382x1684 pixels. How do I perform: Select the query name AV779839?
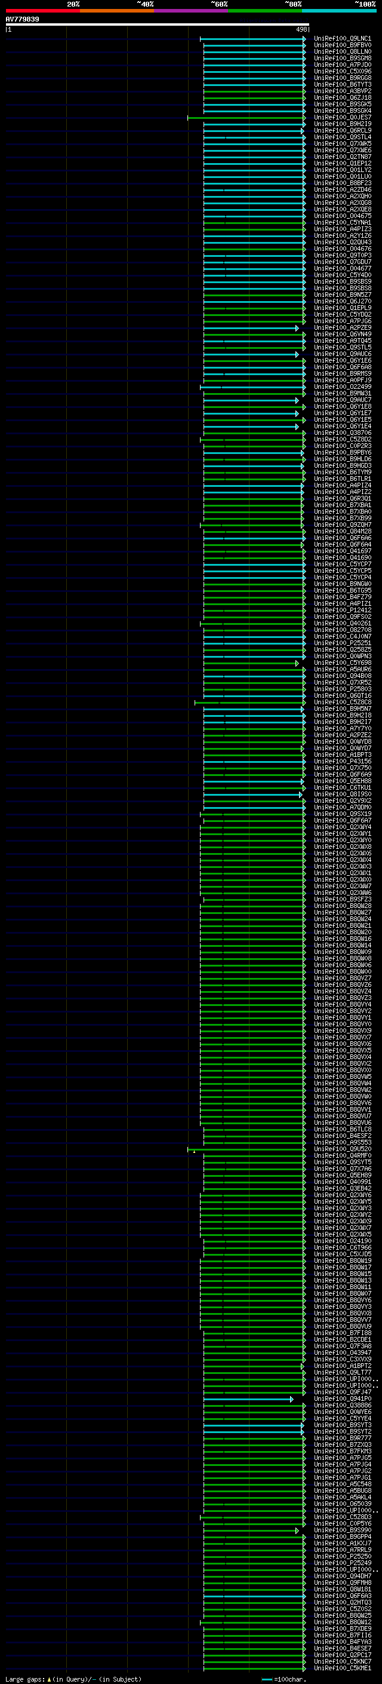22,19
